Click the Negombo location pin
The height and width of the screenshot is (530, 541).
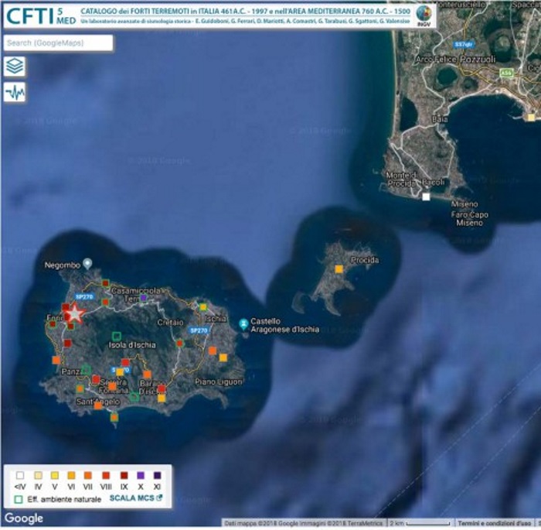(87, 264)
